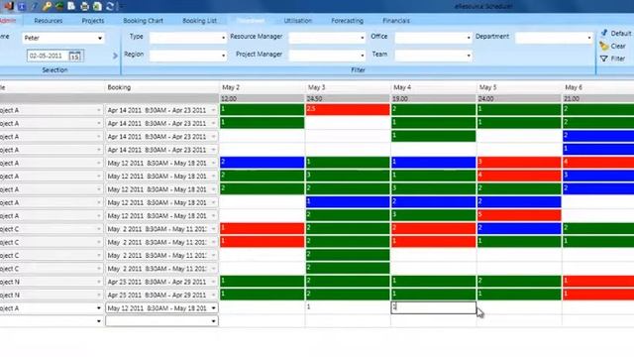Click the blue info icon in title bar

[22, 6]
